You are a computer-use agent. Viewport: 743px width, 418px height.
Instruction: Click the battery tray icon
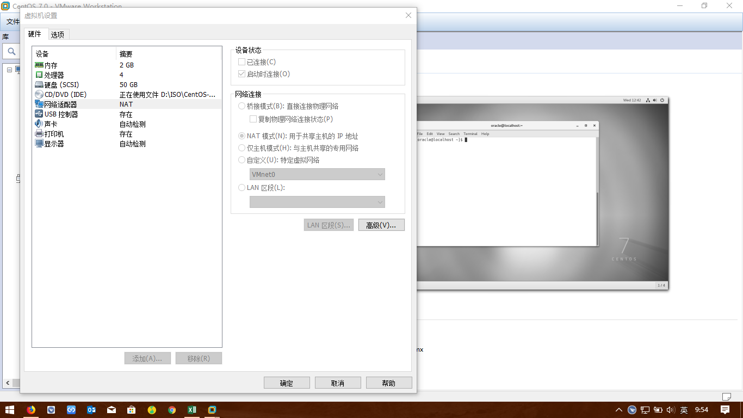coord(658,410)
